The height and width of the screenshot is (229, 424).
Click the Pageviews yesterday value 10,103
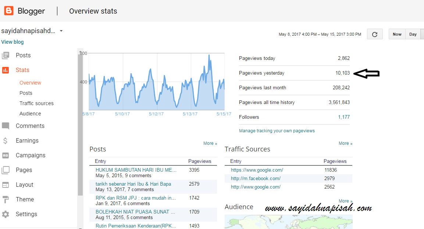[343, 73]
